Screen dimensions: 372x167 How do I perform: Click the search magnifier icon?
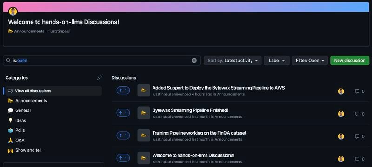point(8,61)
